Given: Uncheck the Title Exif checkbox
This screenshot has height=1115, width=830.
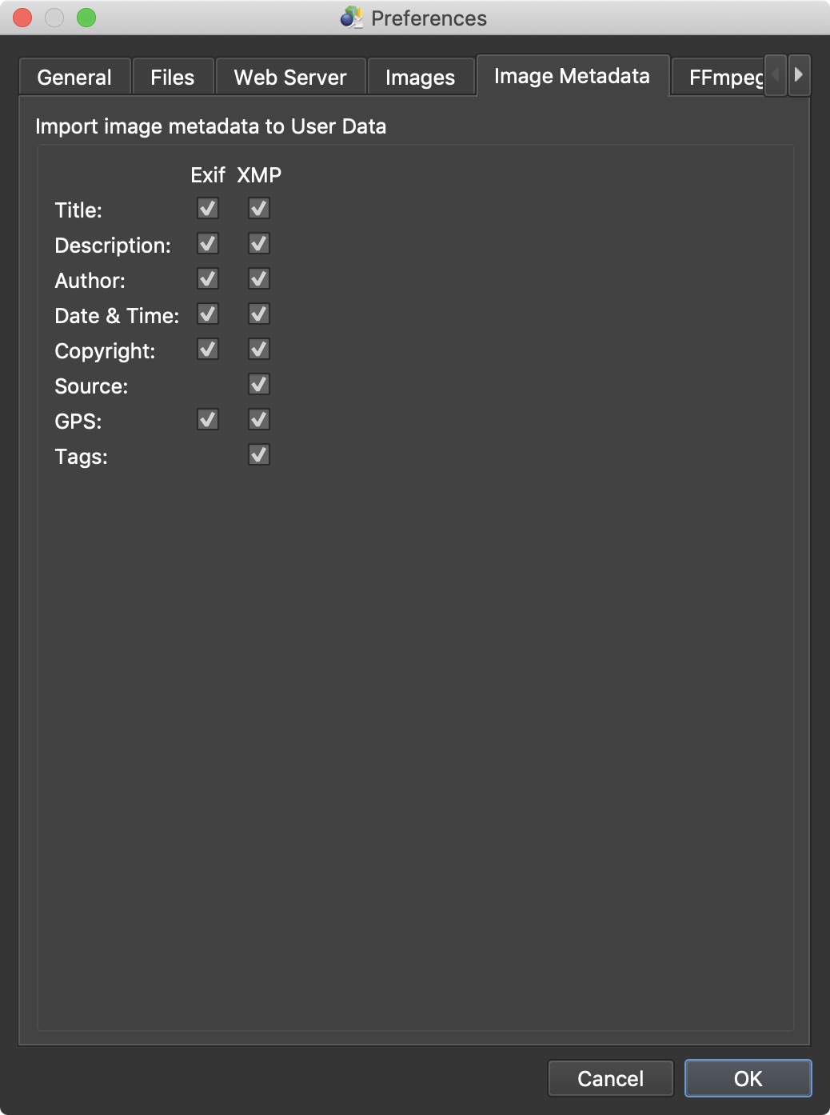Looking at the screenshot, I should pyautogui.click(x=208, y=209).
